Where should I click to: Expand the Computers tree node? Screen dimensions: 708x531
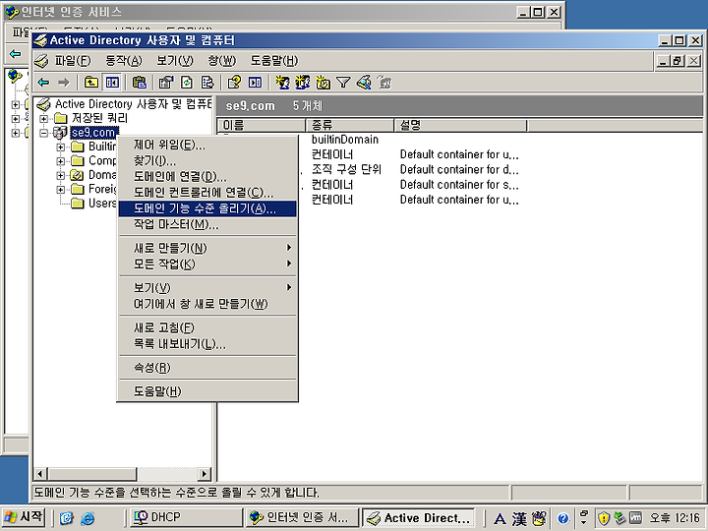point(61,161)
